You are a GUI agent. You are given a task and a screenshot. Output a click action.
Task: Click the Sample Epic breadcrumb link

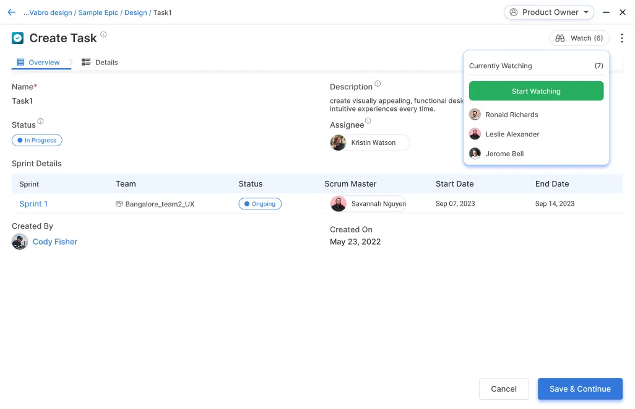(x=98, y=12)
